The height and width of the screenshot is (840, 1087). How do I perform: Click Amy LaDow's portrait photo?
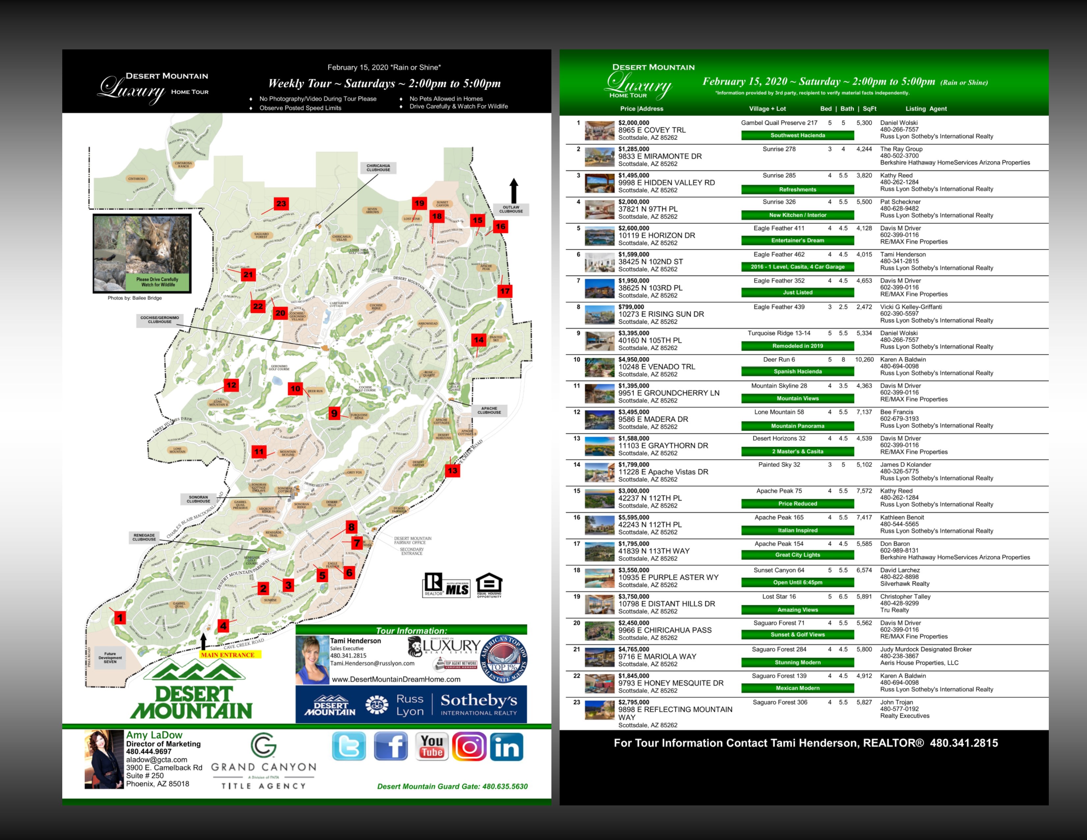pos(104,759)
